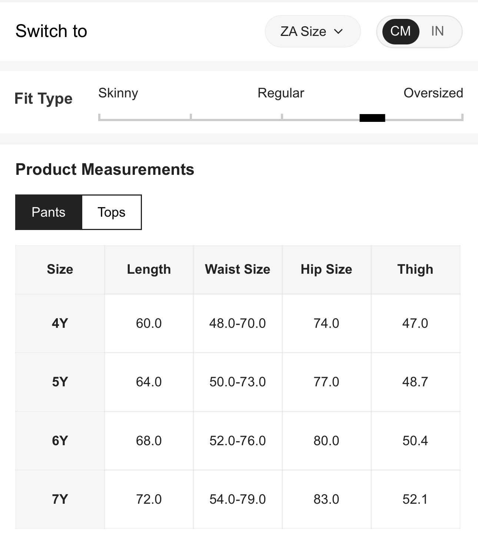Select the 7Y size row
This screenshot has height=533, width=478.
tap(60, 499)
